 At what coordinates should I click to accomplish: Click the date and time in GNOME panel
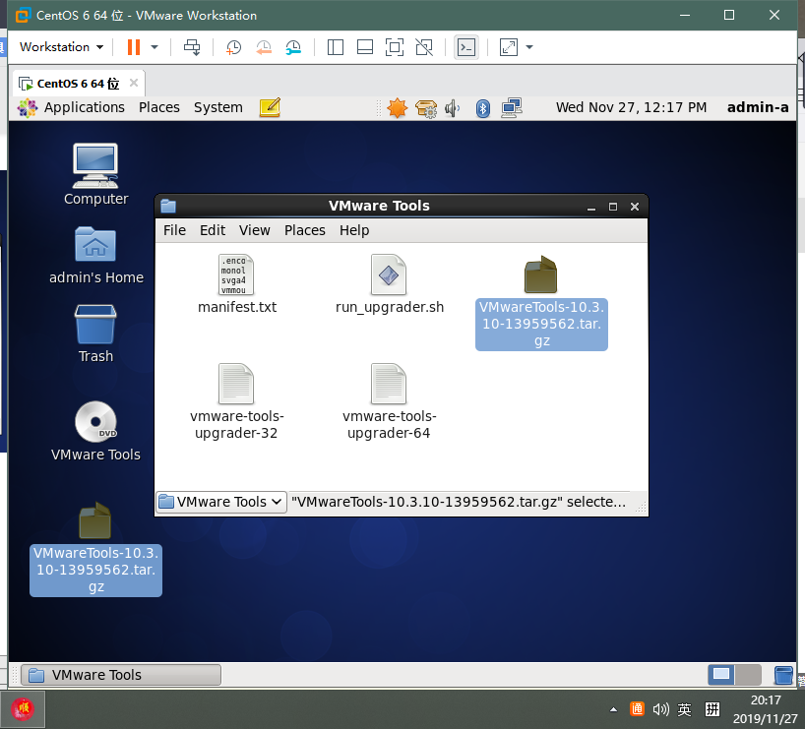[631, 107]
